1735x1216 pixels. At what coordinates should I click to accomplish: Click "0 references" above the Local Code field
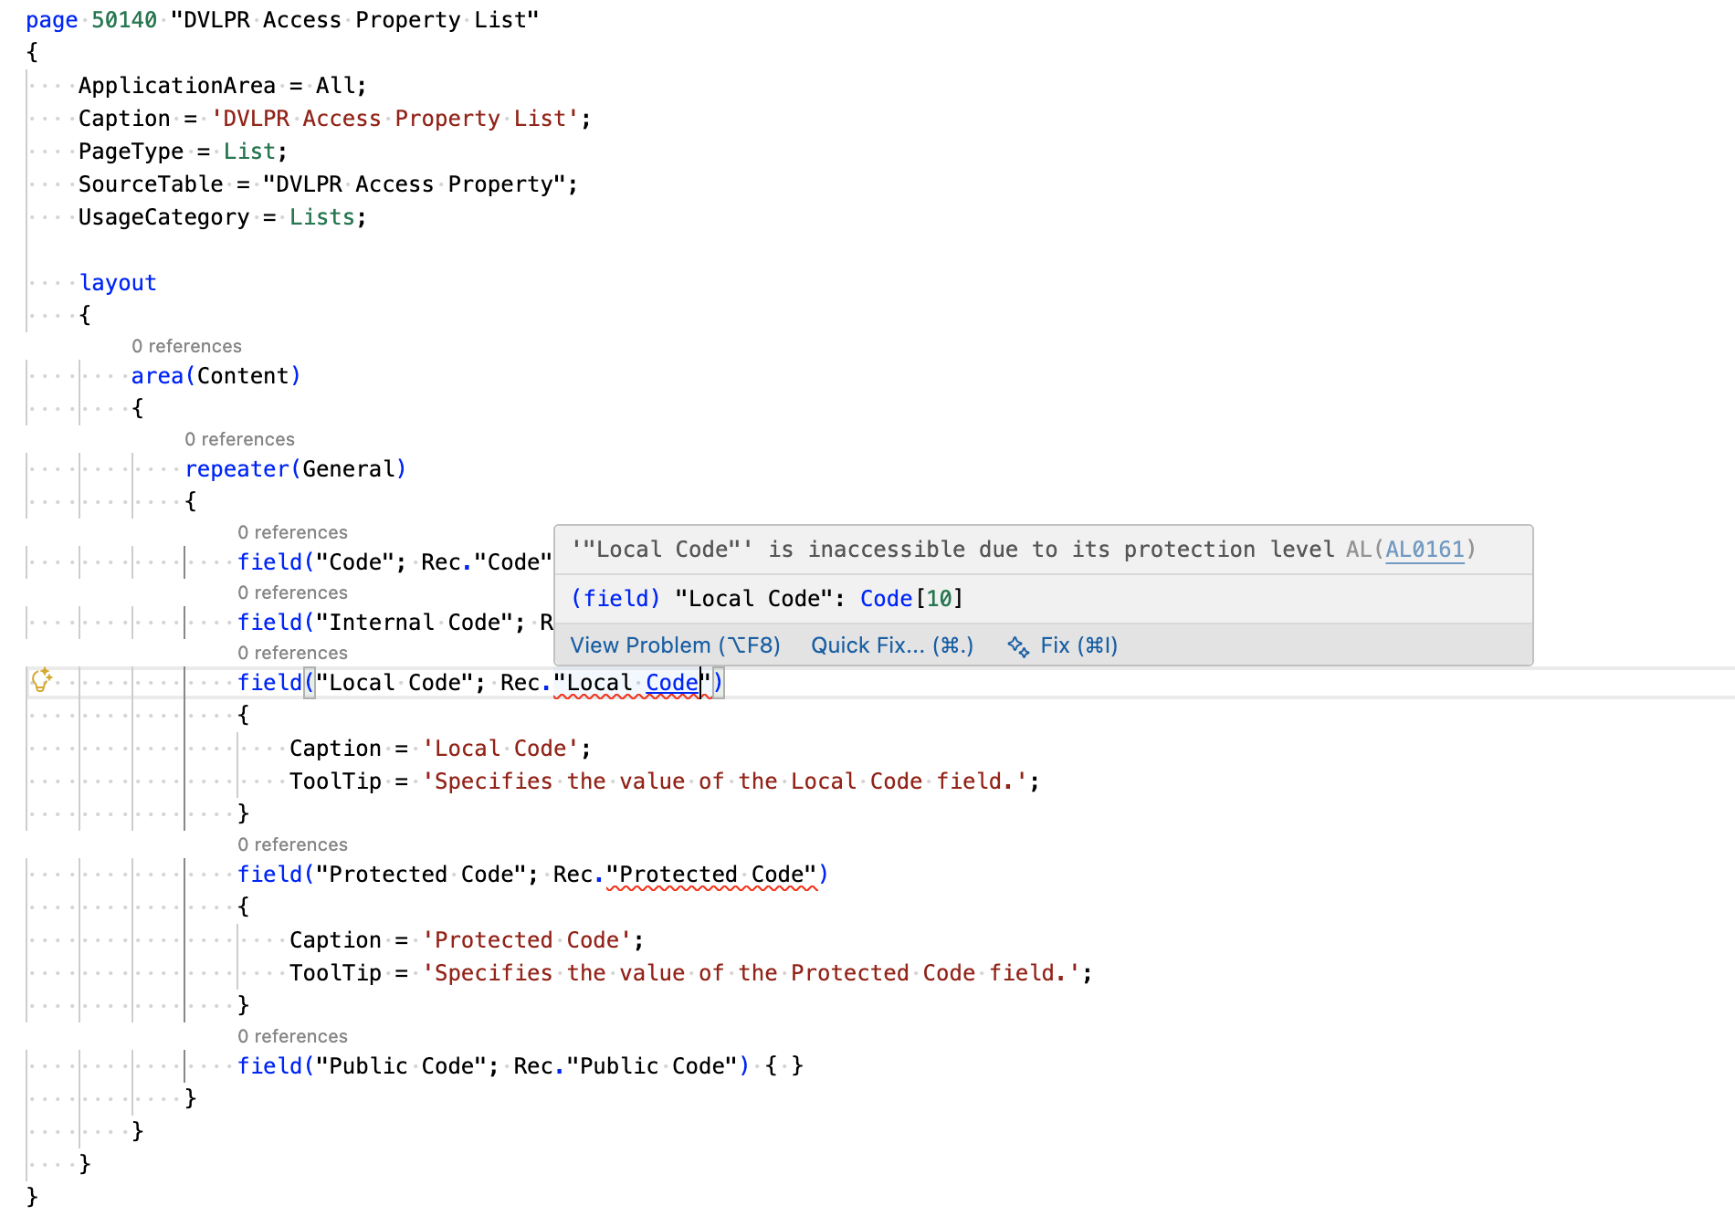coord(292,654)
